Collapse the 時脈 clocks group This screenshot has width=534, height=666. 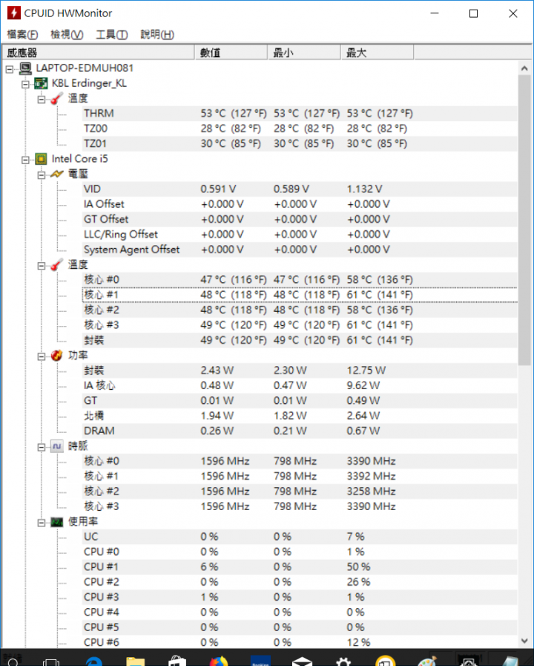click(x=41, y=447)
